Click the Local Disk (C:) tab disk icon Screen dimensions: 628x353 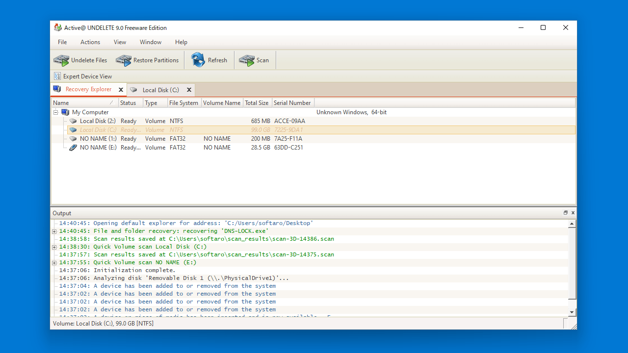tap(133, 90)
